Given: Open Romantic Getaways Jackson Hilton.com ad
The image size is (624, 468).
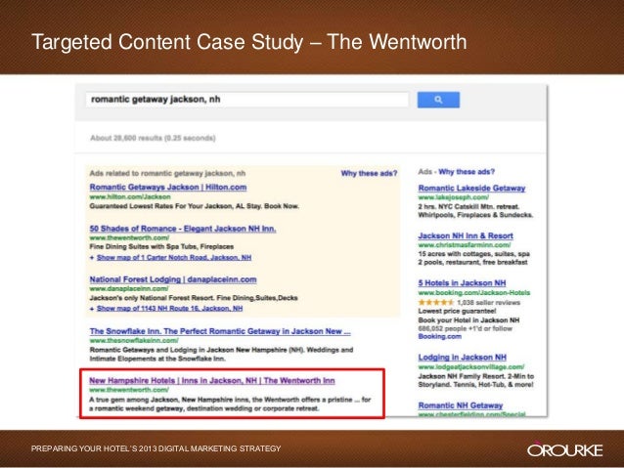Looking at the screenshot, I should (x=168, y=188).
